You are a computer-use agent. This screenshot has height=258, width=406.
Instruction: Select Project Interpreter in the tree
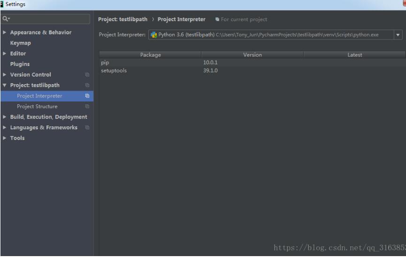click(47, 96)
